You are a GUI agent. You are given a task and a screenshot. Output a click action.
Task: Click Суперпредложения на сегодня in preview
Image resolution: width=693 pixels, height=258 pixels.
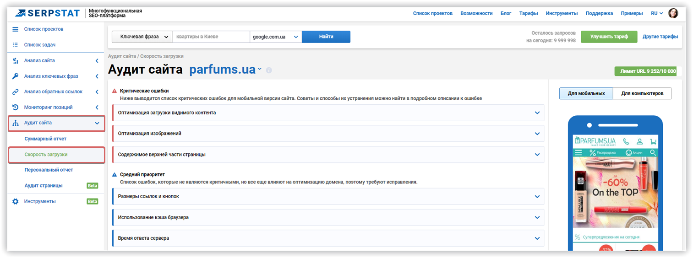click(611, 237)
